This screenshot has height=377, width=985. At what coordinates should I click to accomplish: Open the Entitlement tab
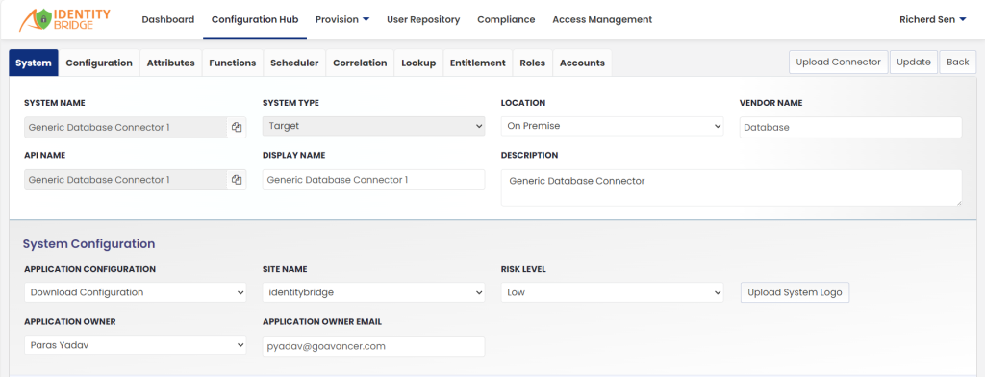[x=478, y=63]
